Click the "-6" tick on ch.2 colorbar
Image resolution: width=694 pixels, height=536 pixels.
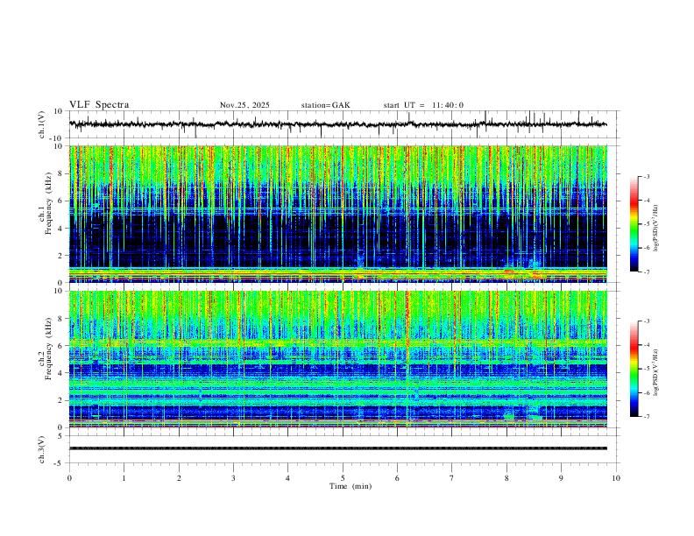(646, 392)
